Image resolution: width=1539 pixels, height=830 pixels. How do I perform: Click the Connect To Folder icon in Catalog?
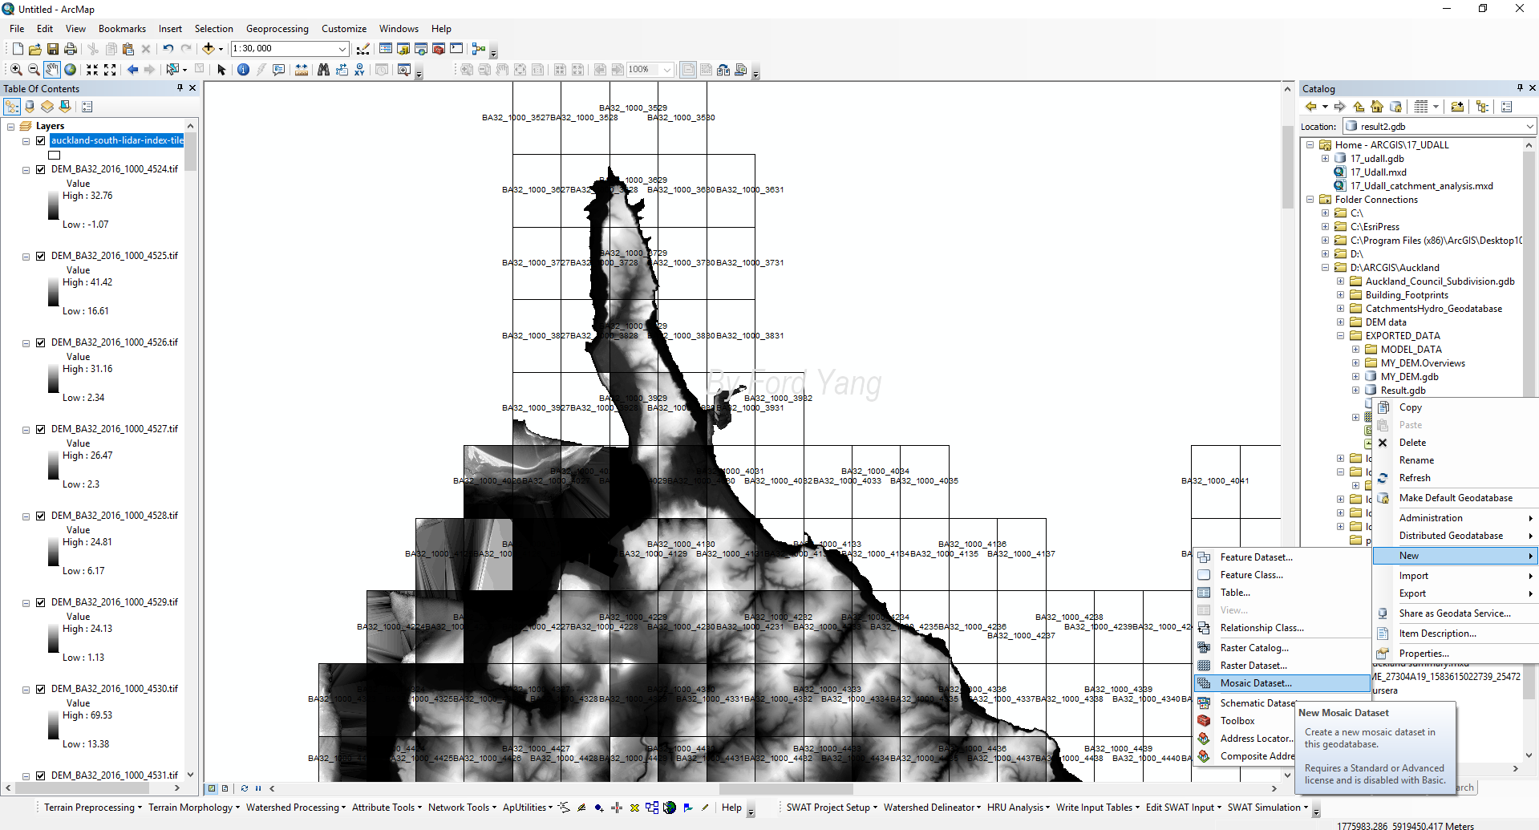tap(1457, 107)
